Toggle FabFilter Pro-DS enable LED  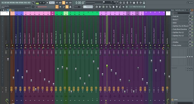(192, 26)
